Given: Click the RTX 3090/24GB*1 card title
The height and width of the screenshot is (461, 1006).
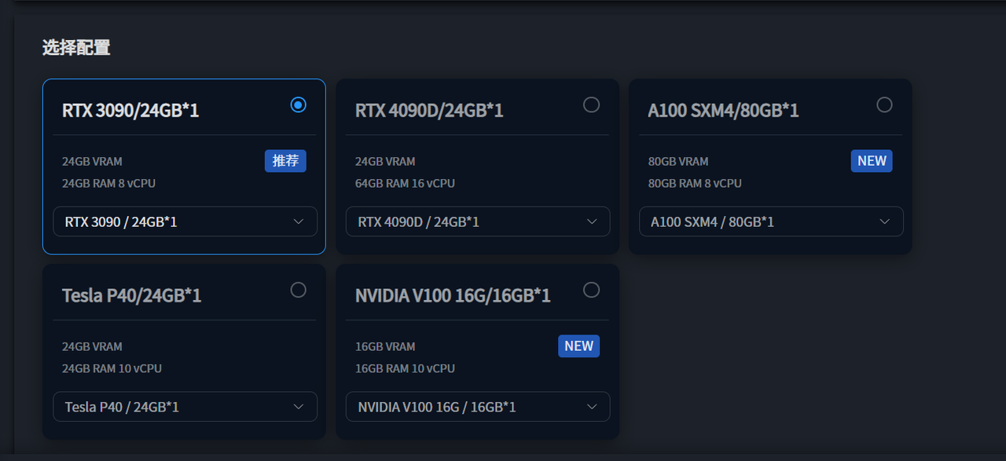Looking at the screenshot, I should click(x=130, y=110).
